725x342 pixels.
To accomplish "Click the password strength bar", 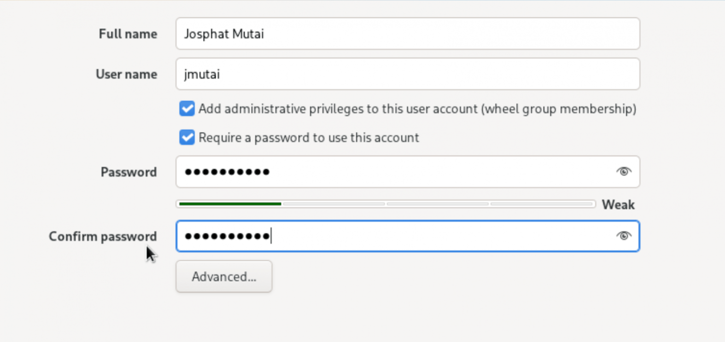I will pyautogui.click(x=386, y=204).
